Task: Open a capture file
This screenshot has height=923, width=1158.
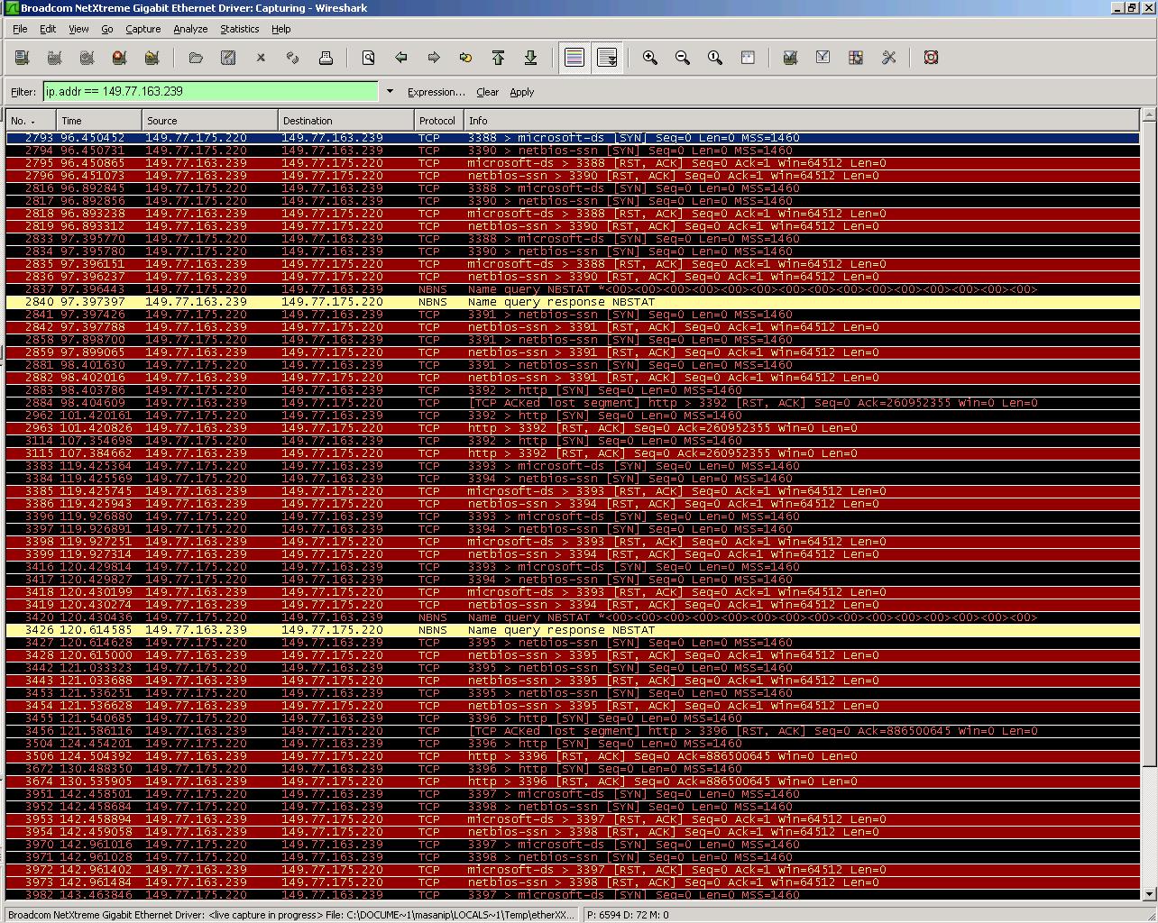Action: tap(196, 58)
